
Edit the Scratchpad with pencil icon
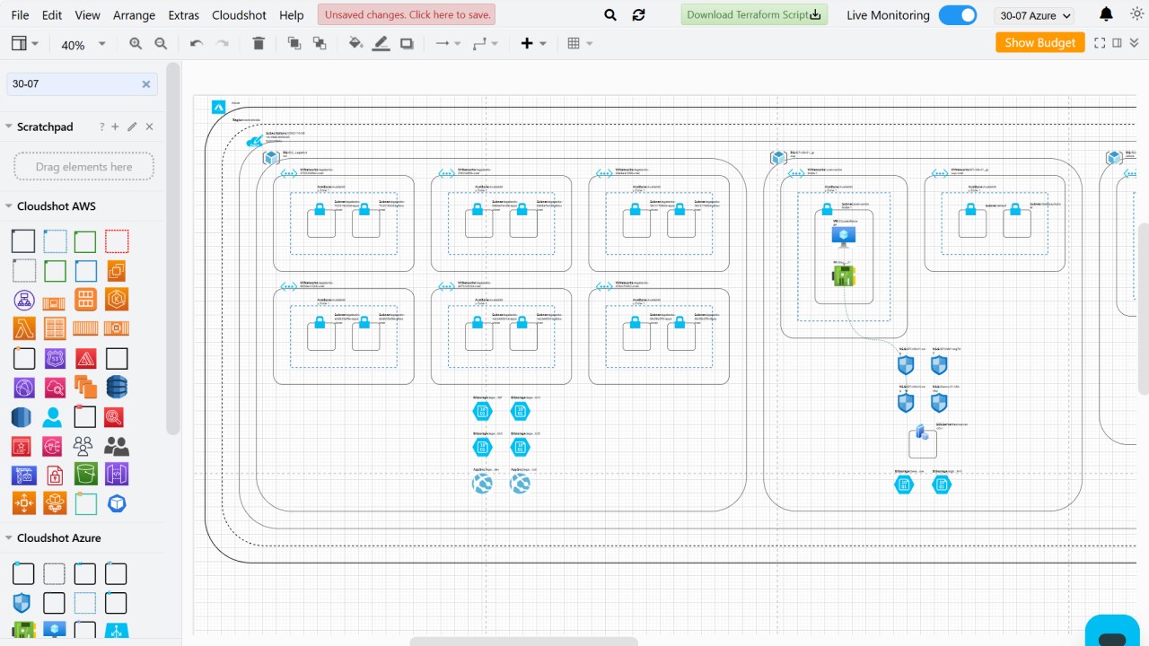[132, 127]
